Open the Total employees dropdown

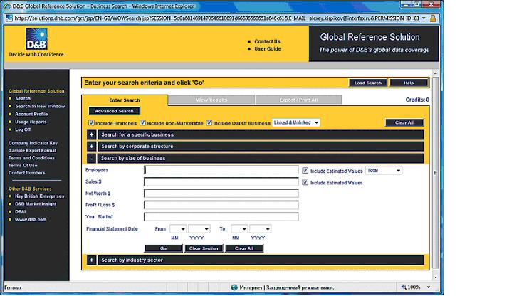pos(384,170)
